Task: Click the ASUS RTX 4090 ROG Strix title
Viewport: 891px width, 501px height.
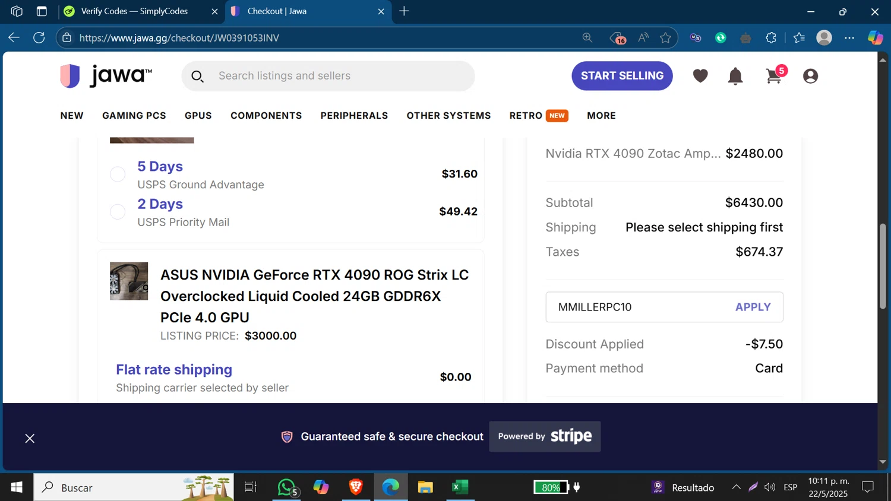Action: pyautogui.click(x=315, y=296)
